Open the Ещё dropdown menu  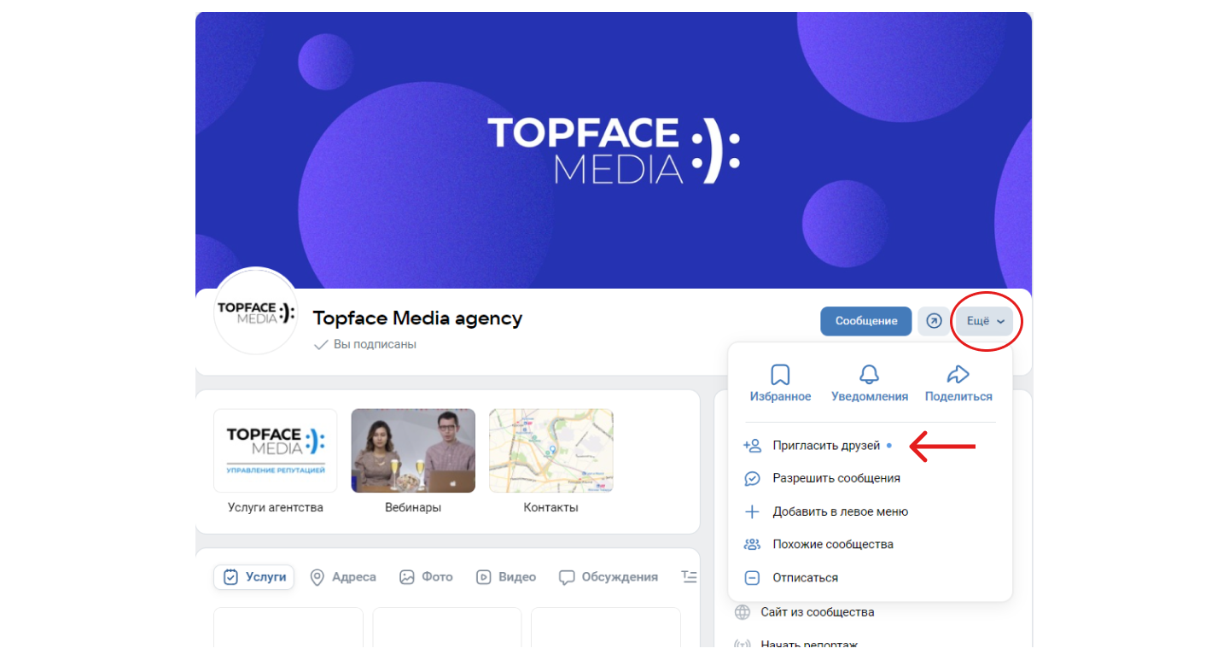[984, 321]
